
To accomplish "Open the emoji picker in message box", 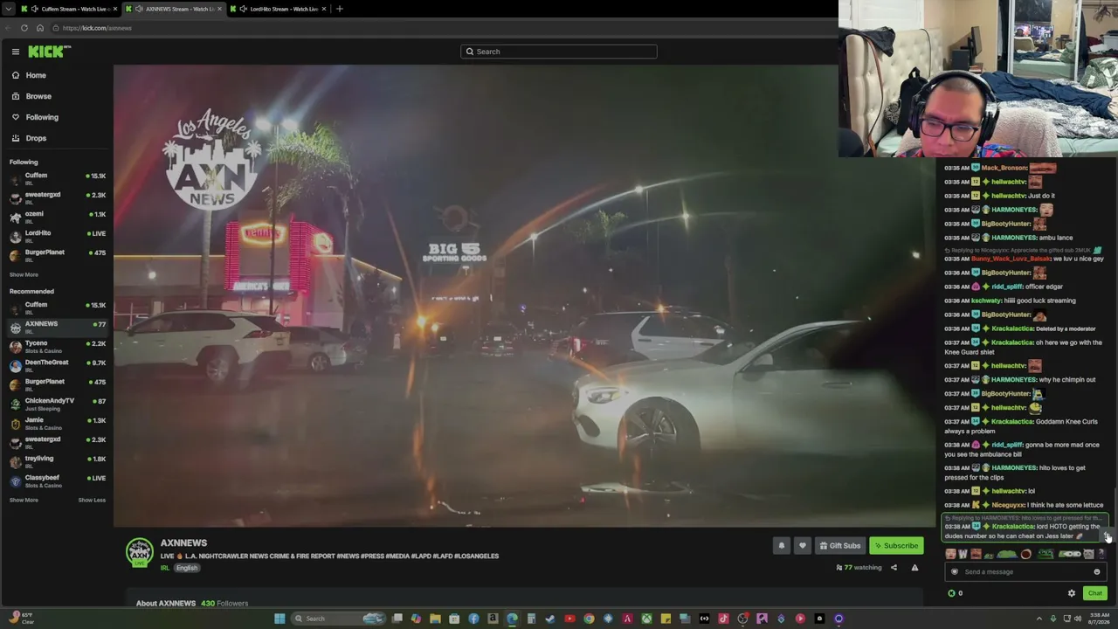I will pos(1097,572).
